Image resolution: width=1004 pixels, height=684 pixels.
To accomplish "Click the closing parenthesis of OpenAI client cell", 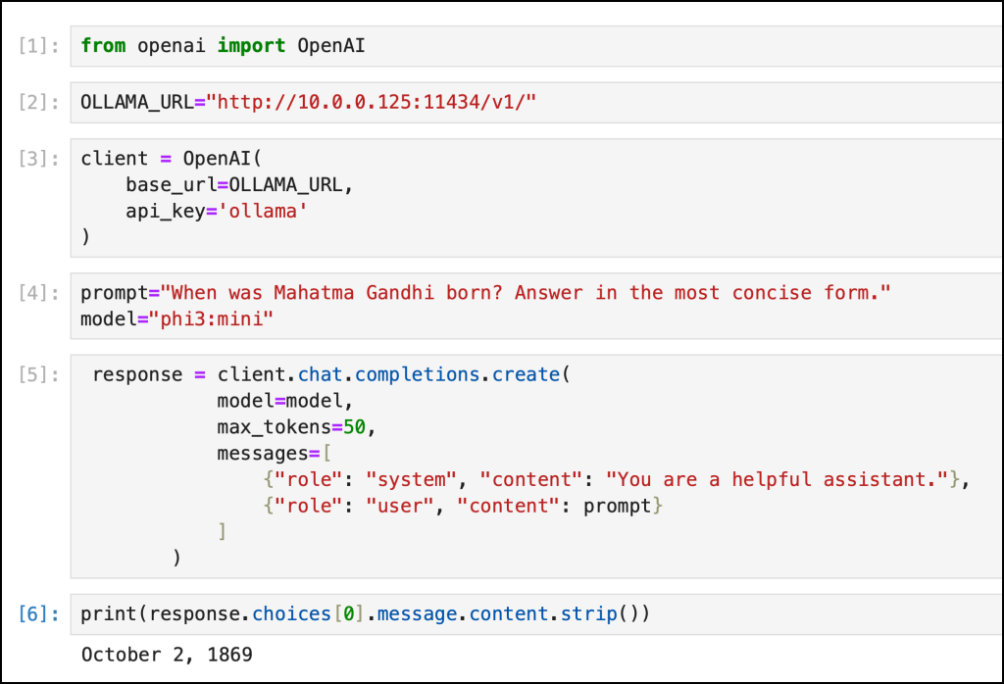I will [x=86, y=237].
